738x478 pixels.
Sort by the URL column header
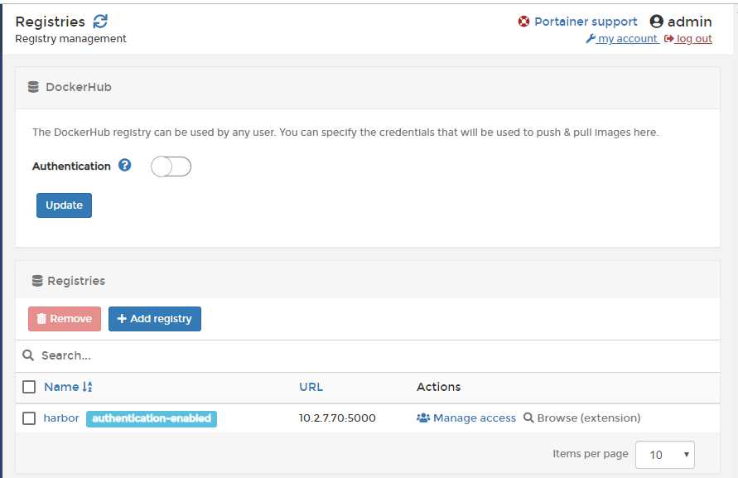[x=311, y=387]
